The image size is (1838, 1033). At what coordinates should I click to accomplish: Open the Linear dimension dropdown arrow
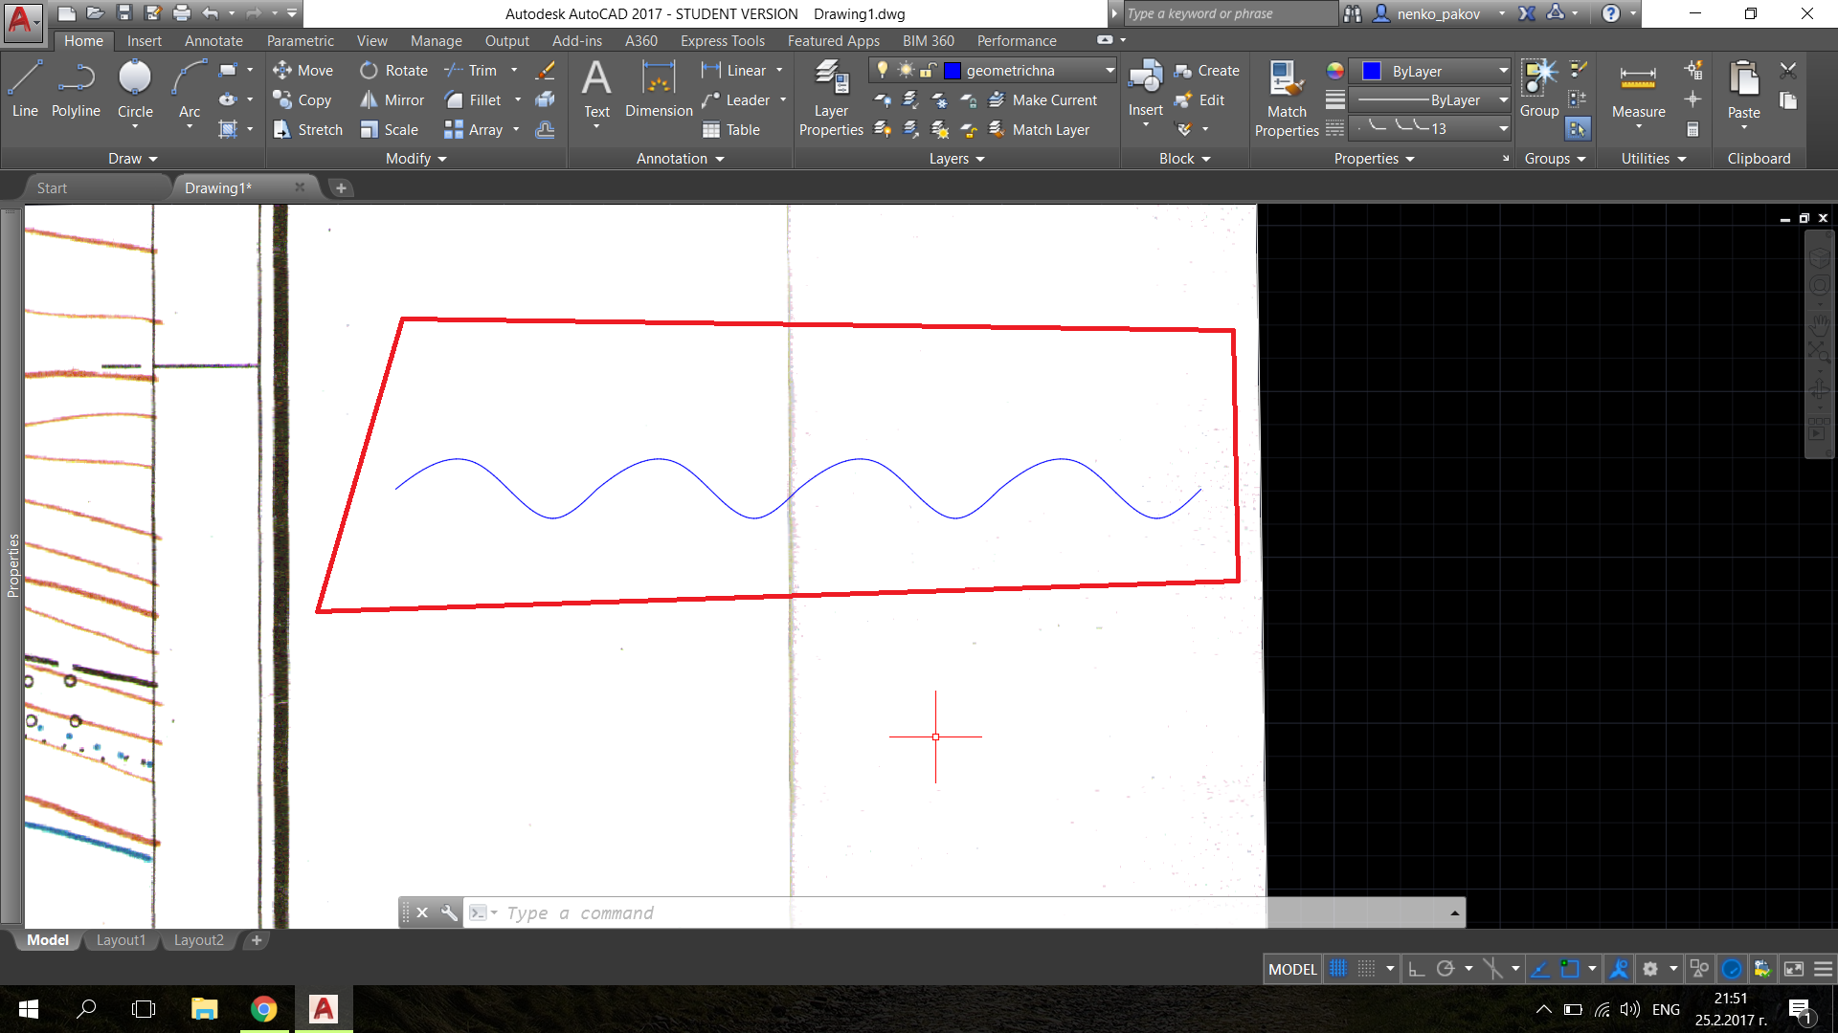779,71
